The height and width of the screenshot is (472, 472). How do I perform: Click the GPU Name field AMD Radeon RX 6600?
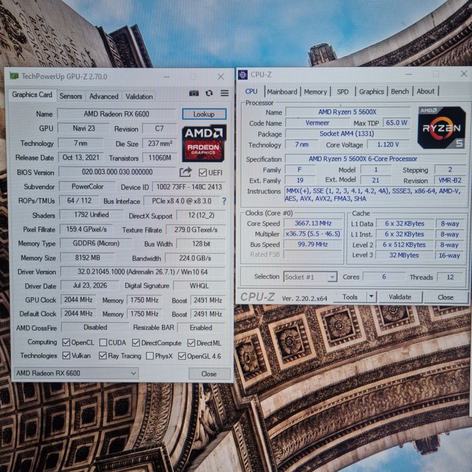click(x=117, y=114)
